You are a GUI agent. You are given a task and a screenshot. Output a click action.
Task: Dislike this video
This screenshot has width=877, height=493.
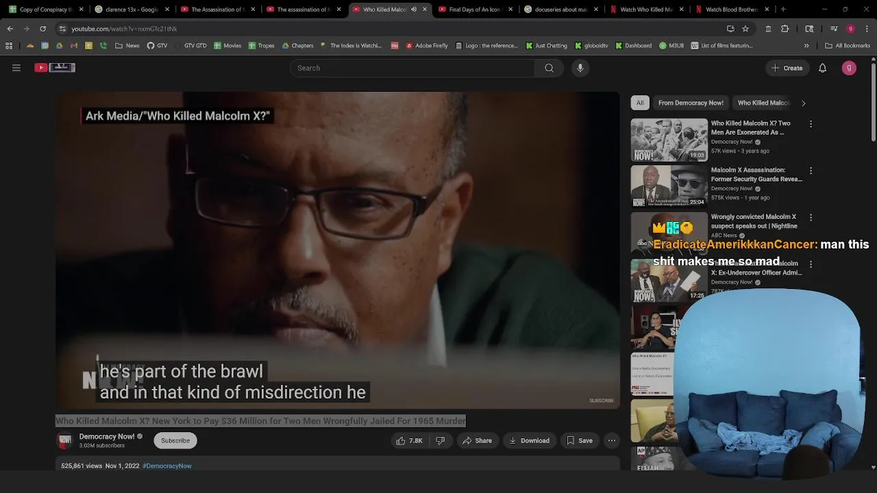point(441,440)
